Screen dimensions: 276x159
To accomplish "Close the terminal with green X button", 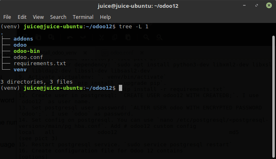I will (x=269, y=5).
